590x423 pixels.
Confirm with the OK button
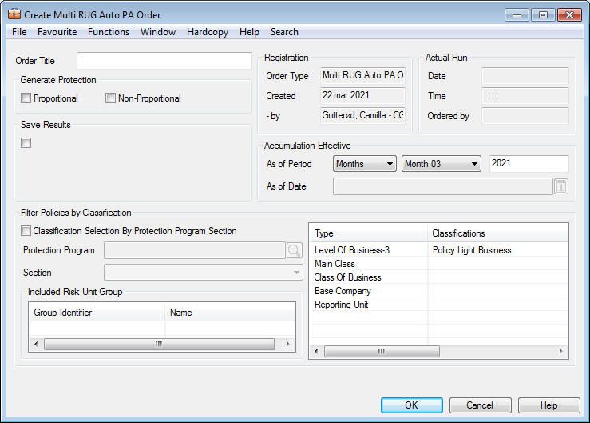click(x=412, y=405)
